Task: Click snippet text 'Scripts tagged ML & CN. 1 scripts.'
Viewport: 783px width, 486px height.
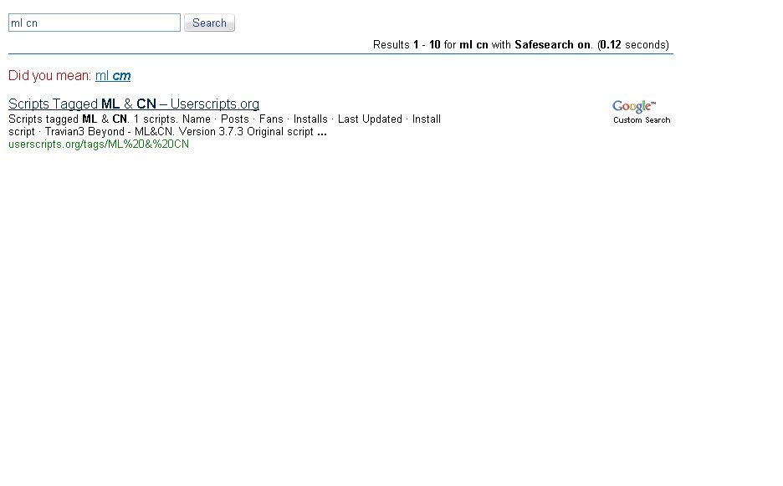Action: (93, 119)
